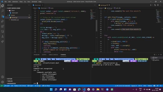Open More Actions in left editor group
This screenshot has height=92, width=163.
click(x=95, y=5)
